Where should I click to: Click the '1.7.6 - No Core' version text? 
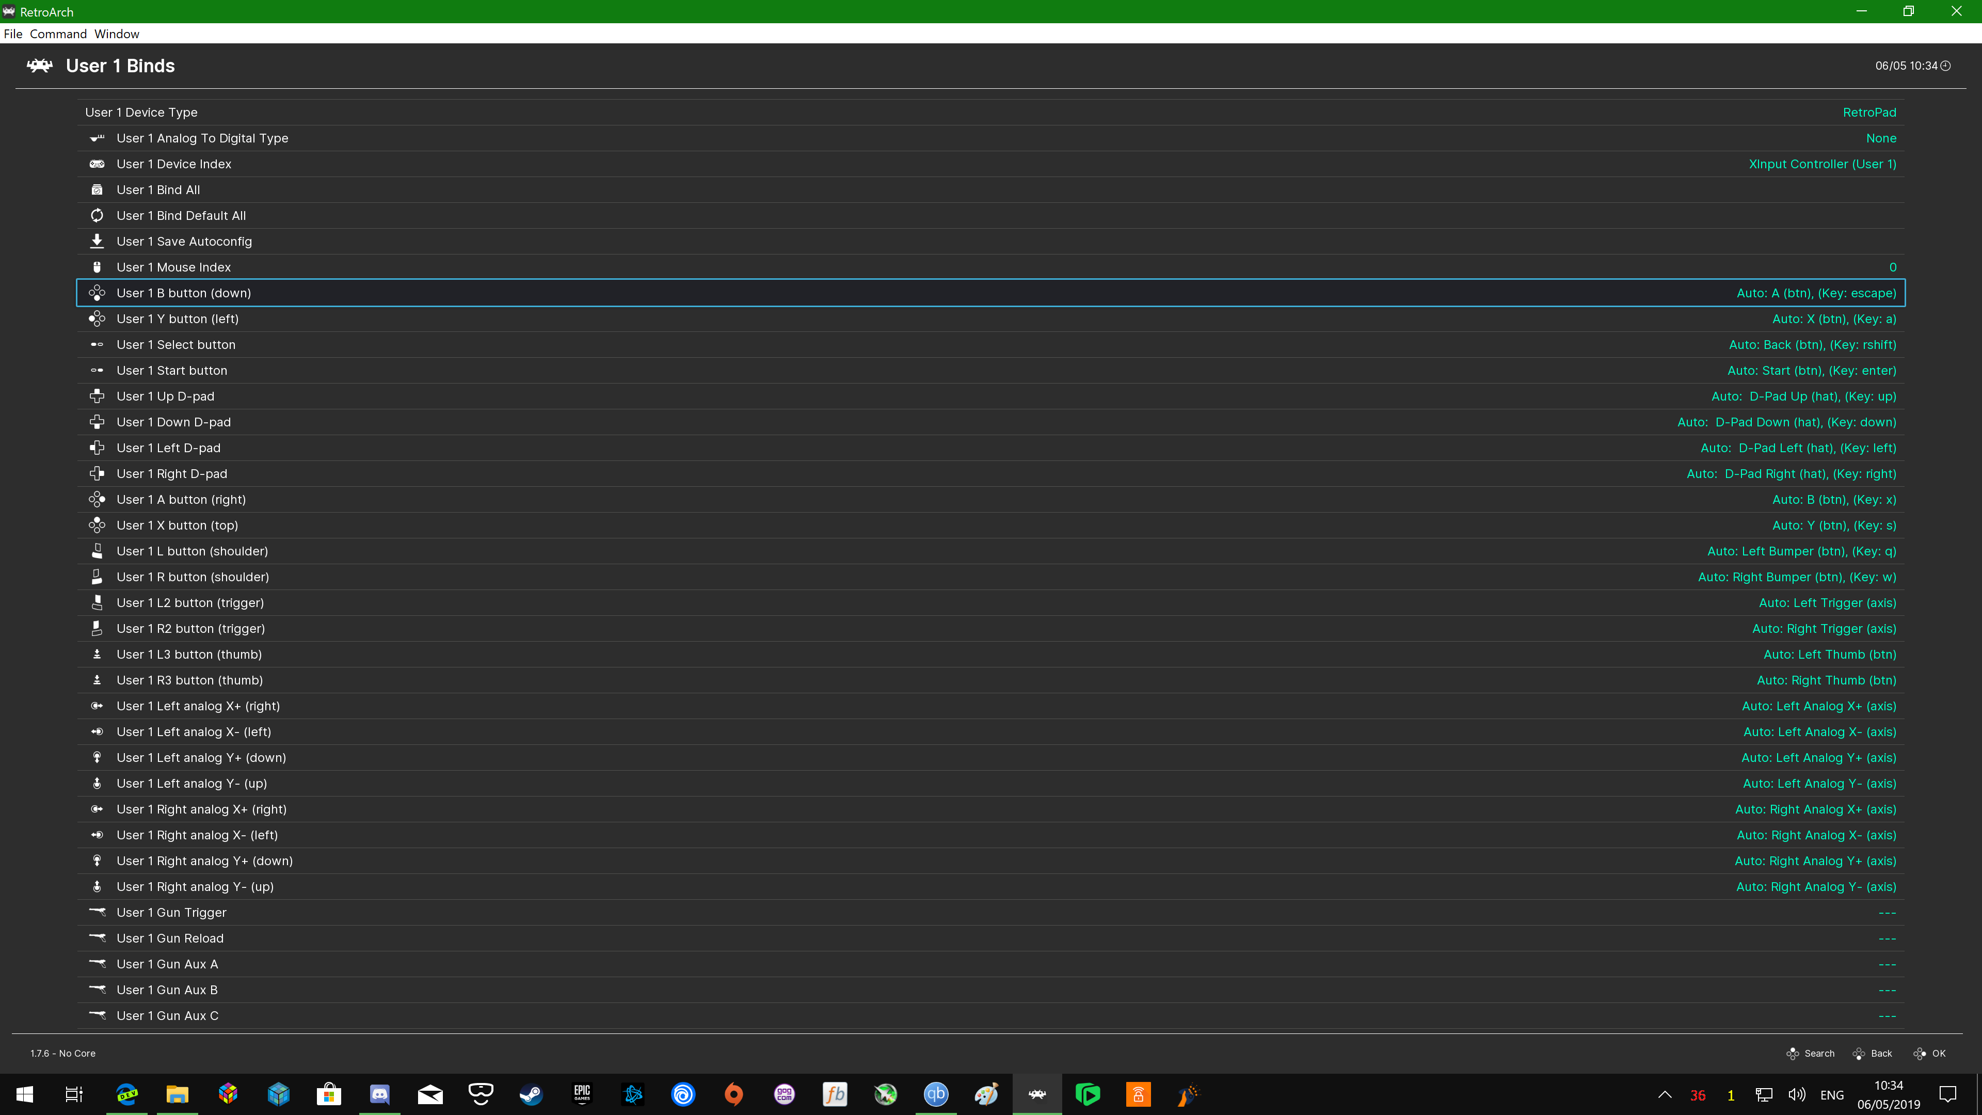pyautogui.click(x=63, y=1054)
